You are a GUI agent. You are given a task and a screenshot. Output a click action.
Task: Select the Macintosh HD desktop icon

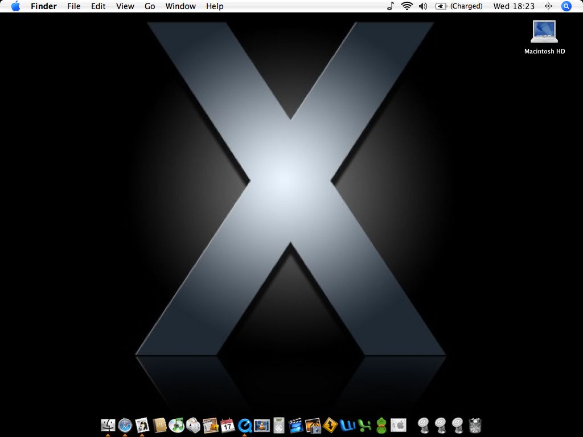[x=544, y=32]
